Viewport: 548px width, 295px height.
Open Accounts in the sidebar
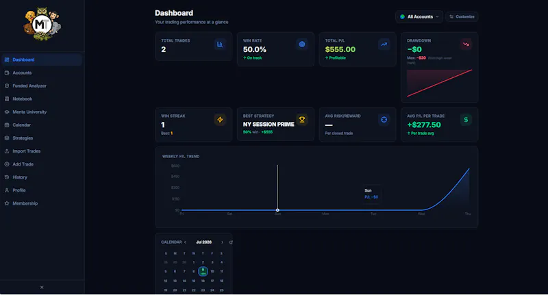(42, 73)
